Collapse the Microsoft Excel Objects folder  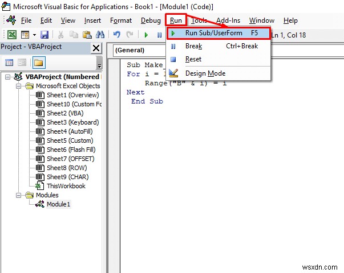coord(19,86)
